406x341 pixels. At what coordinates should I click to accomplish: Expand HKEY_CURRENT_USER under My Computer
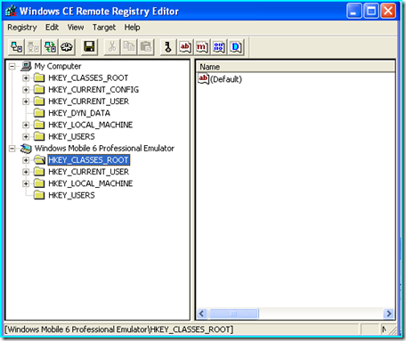tap(26, 101)
